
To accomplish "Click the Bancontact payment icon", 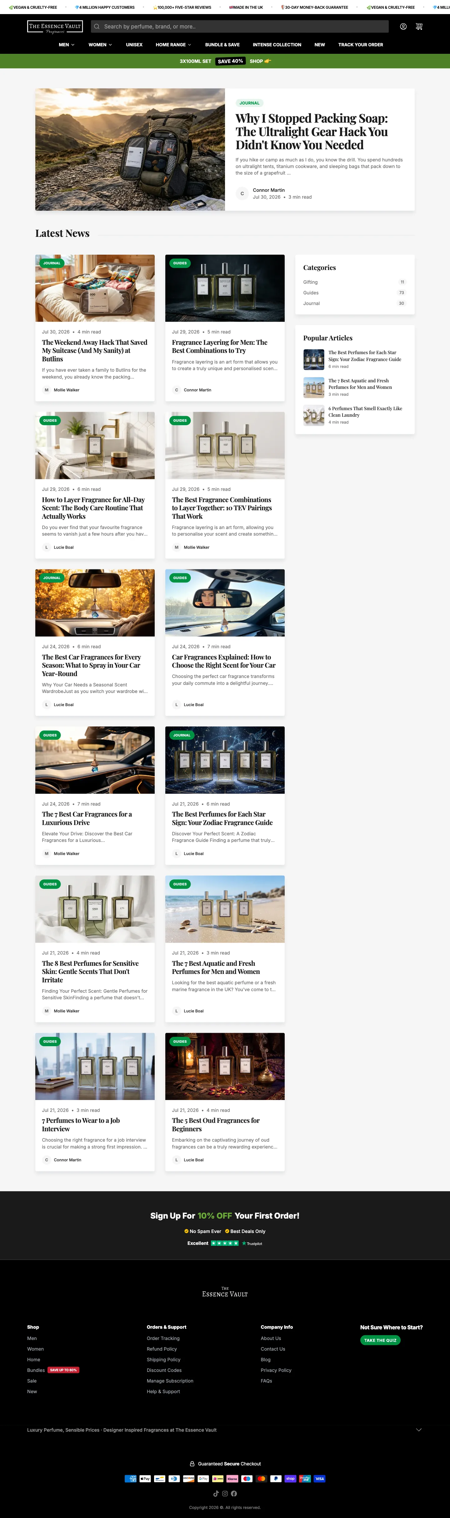I will [x=159, y=1479].
